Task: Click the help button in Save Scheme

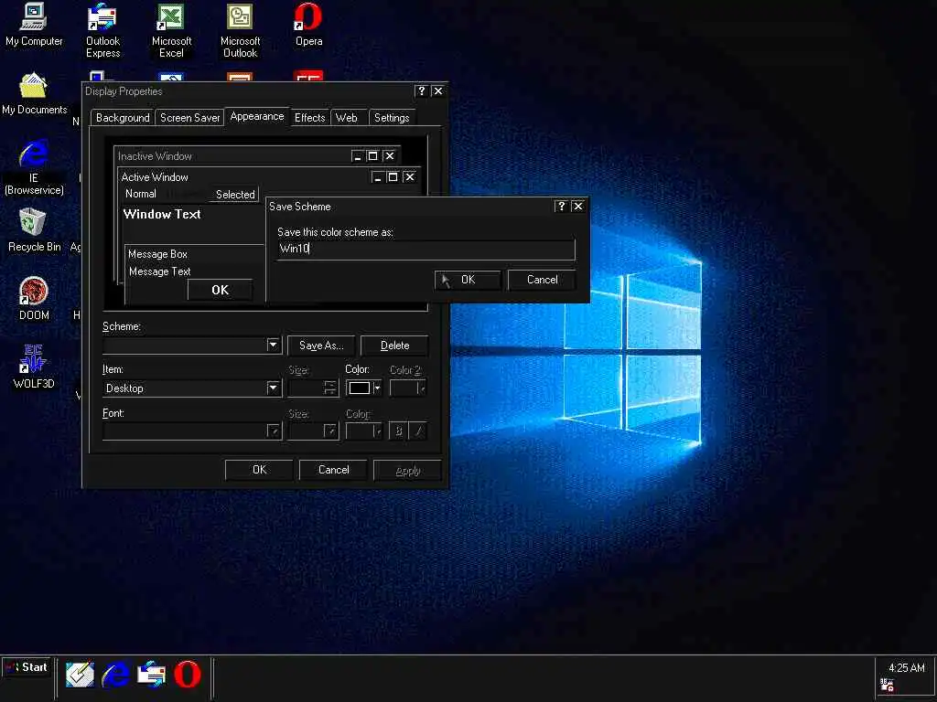Action: tap(561, 206)
